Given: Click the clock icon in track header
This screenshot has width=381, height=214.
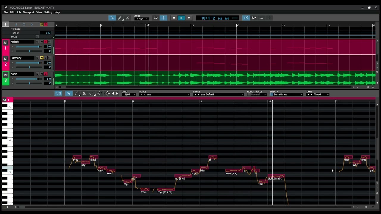Looking at the screenshot, I should tap(24, 24).
